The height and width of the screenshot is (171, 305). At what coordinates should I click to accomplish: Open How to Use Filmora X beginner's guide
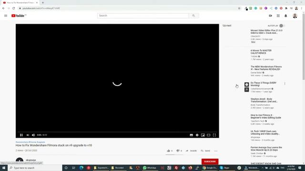(266, 116)
